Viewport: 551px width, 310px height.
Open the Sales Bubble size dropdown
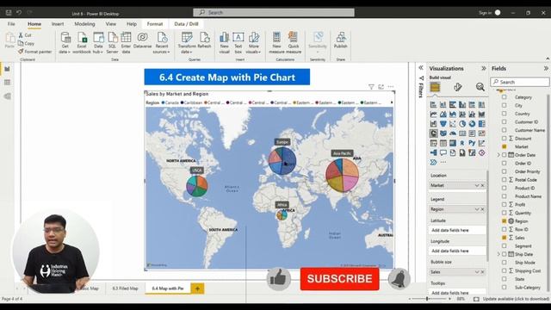(x=477, y=272)
